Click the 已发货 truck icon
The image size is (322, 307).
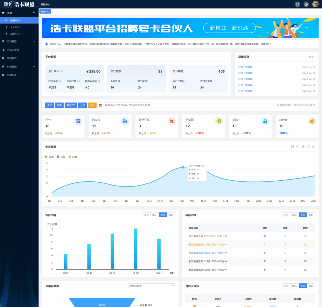click(x=125, y=121)
